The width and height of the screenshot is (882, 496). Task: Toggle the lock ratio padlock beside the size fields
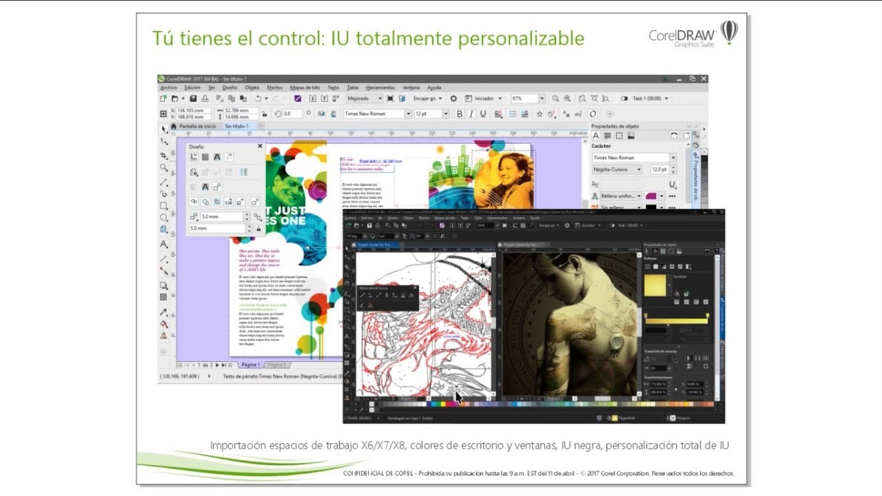point(264,114)
